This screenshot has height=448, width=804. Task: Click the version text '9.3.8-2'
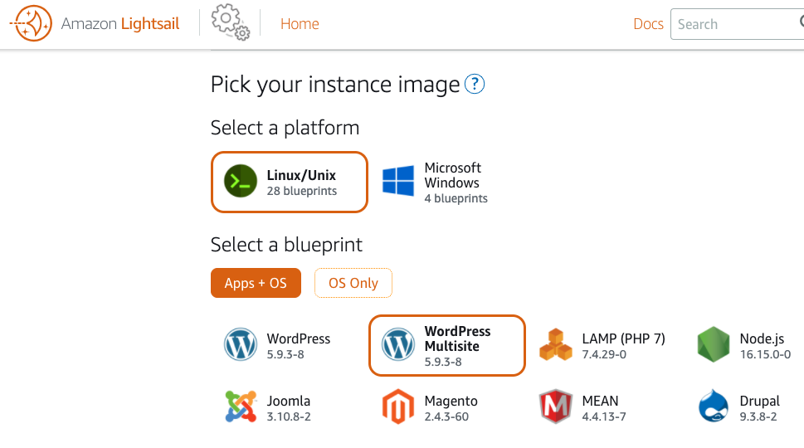758,416
